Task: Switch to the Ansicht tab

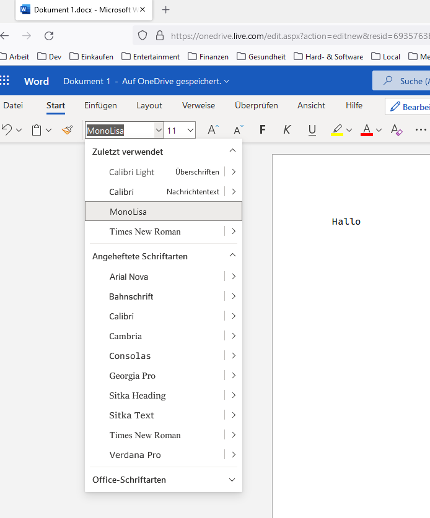Action: [x=311, y=105]
